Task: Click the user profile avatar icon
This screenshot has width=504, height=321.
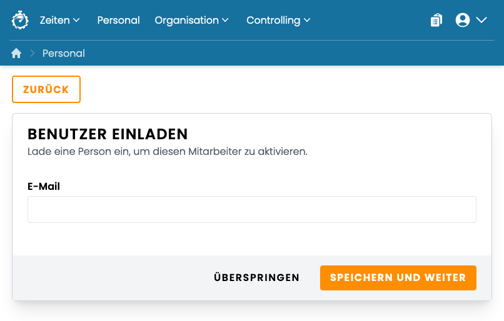Action: 463,20
